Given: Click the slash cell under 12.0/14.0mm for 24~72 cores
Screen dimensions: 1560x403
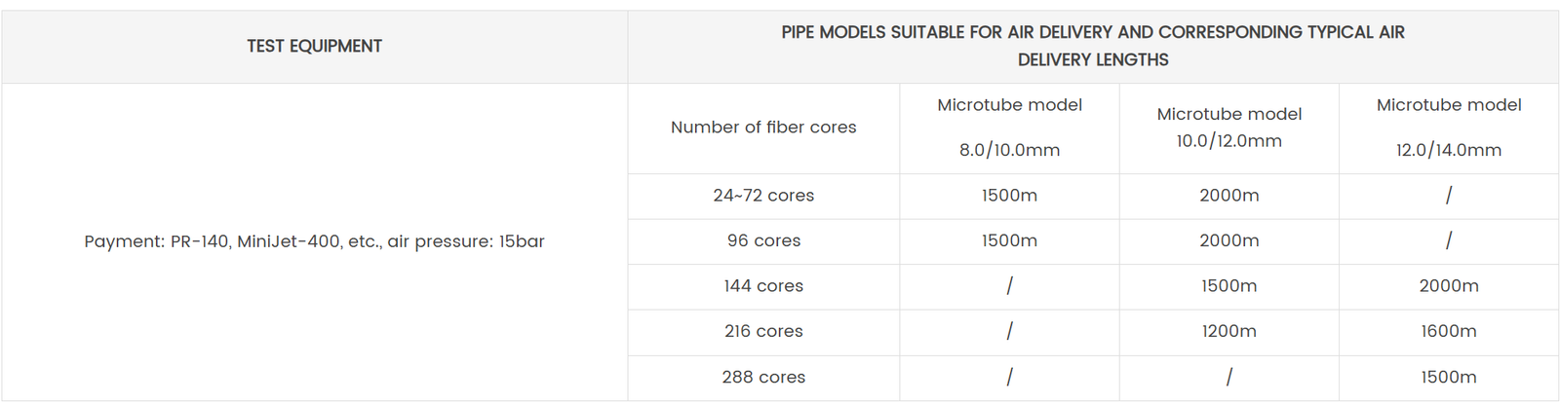Looking at the screenshot, I should point(1448,196).
